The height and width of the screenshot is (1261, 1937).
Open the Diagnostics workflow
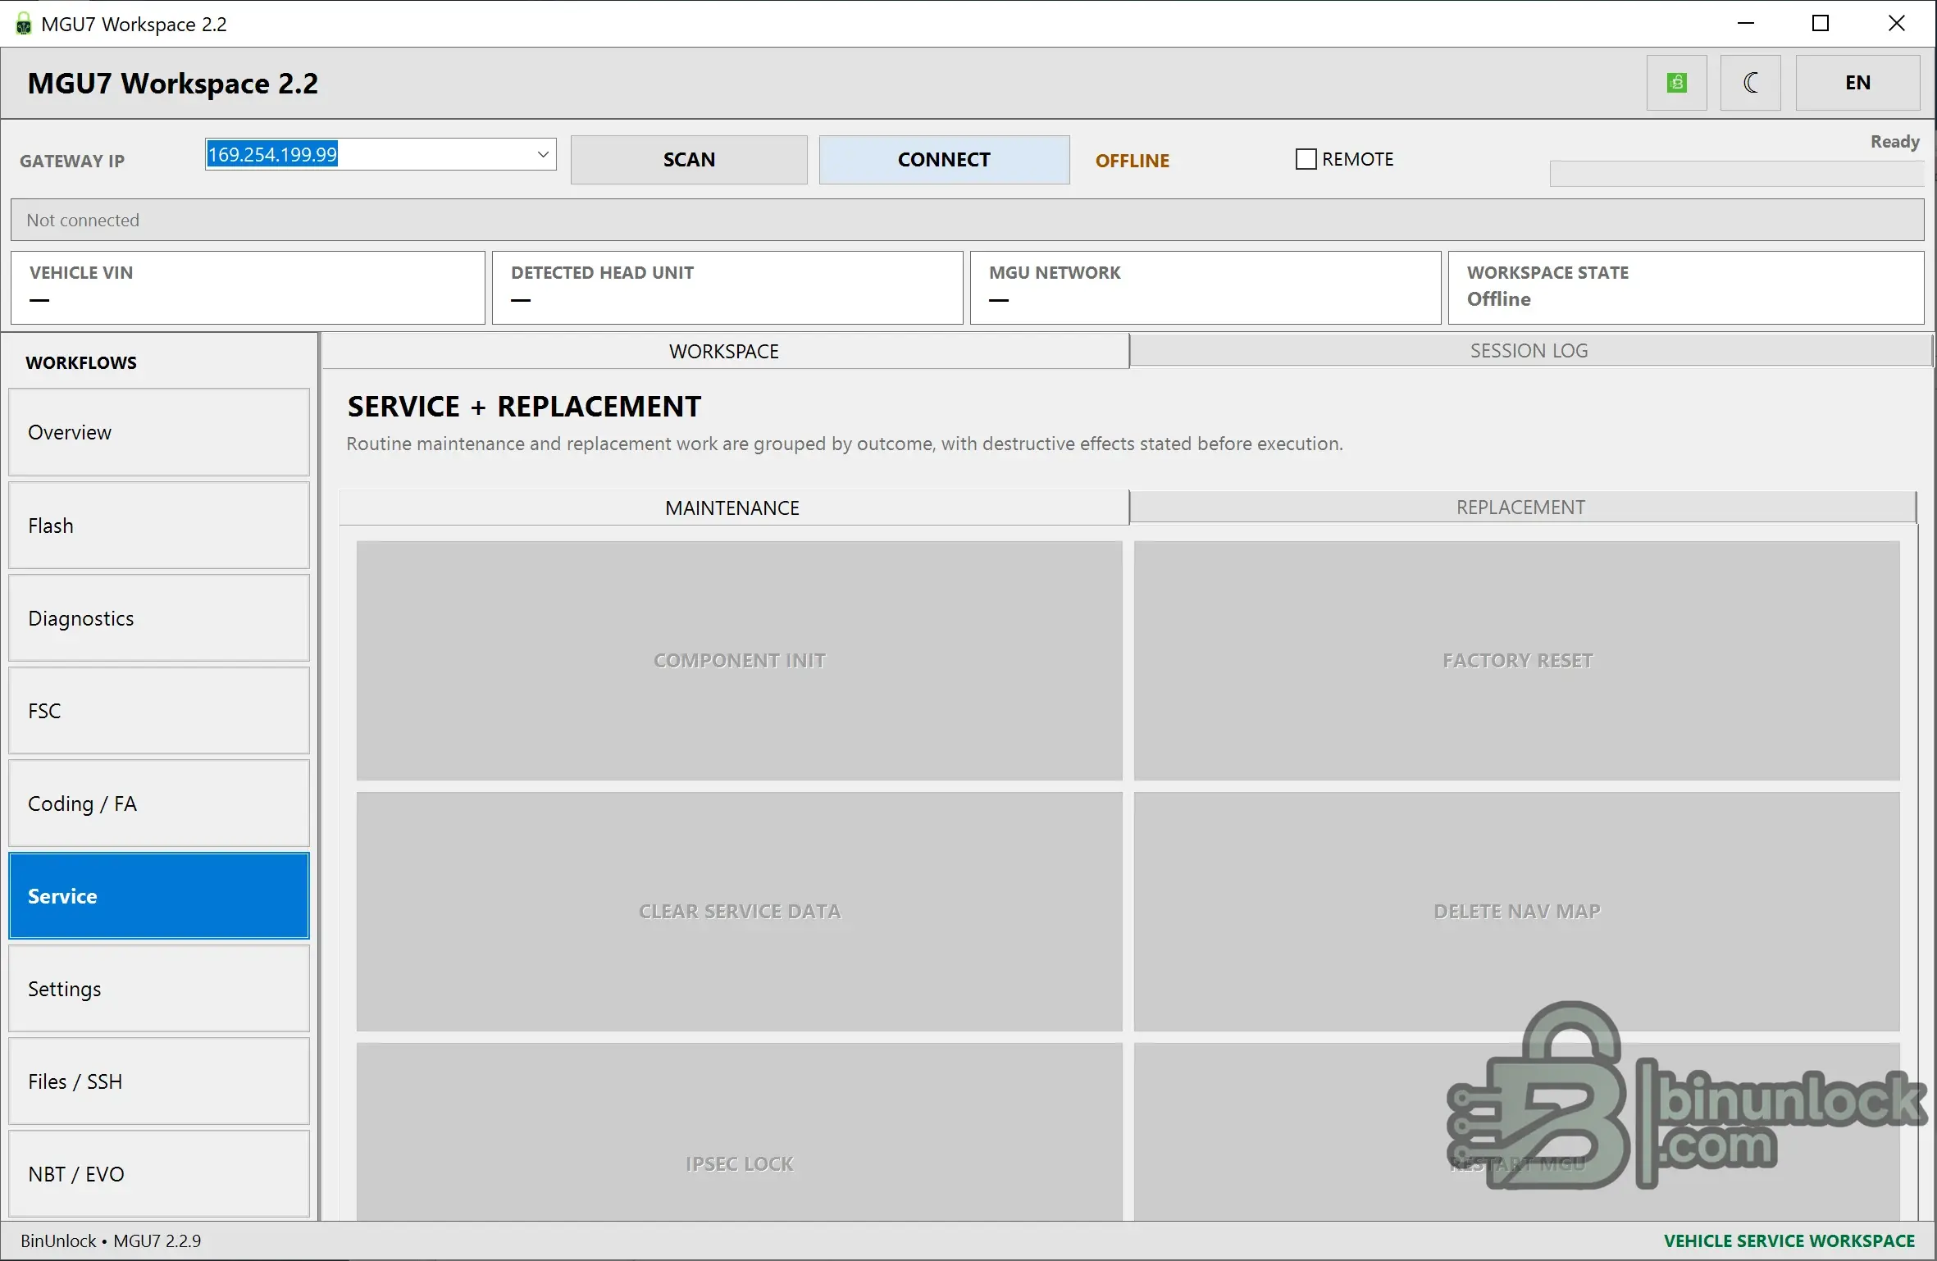(159, 618)
